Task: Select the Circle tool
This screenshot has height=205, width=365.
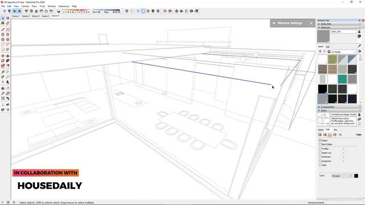Action: point(3,39)
